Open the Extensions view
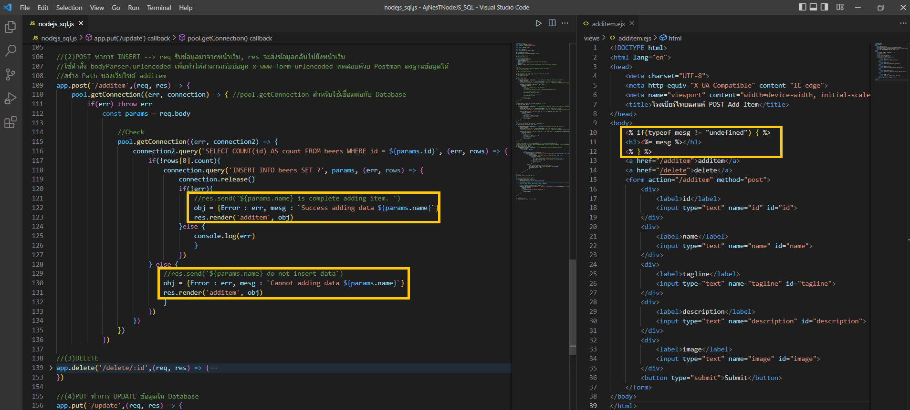The height and width of the screenshot is (410, 910). pos(10,122)
